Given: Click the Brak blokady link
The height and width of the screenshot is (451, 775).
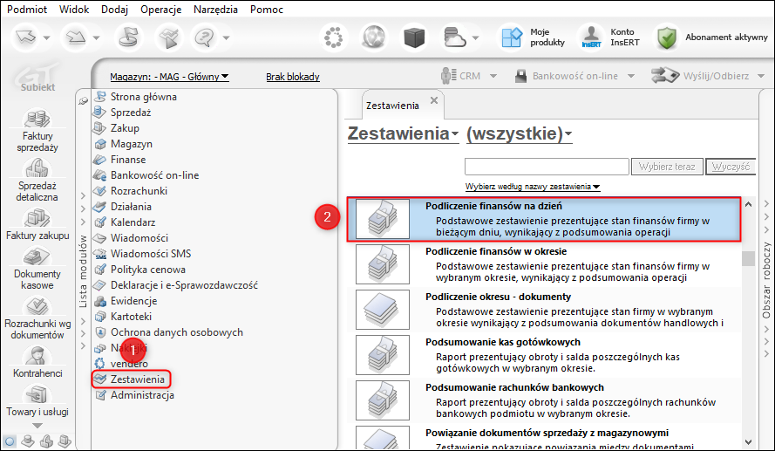Looking at the screenshot, I should tap(293, 77).
